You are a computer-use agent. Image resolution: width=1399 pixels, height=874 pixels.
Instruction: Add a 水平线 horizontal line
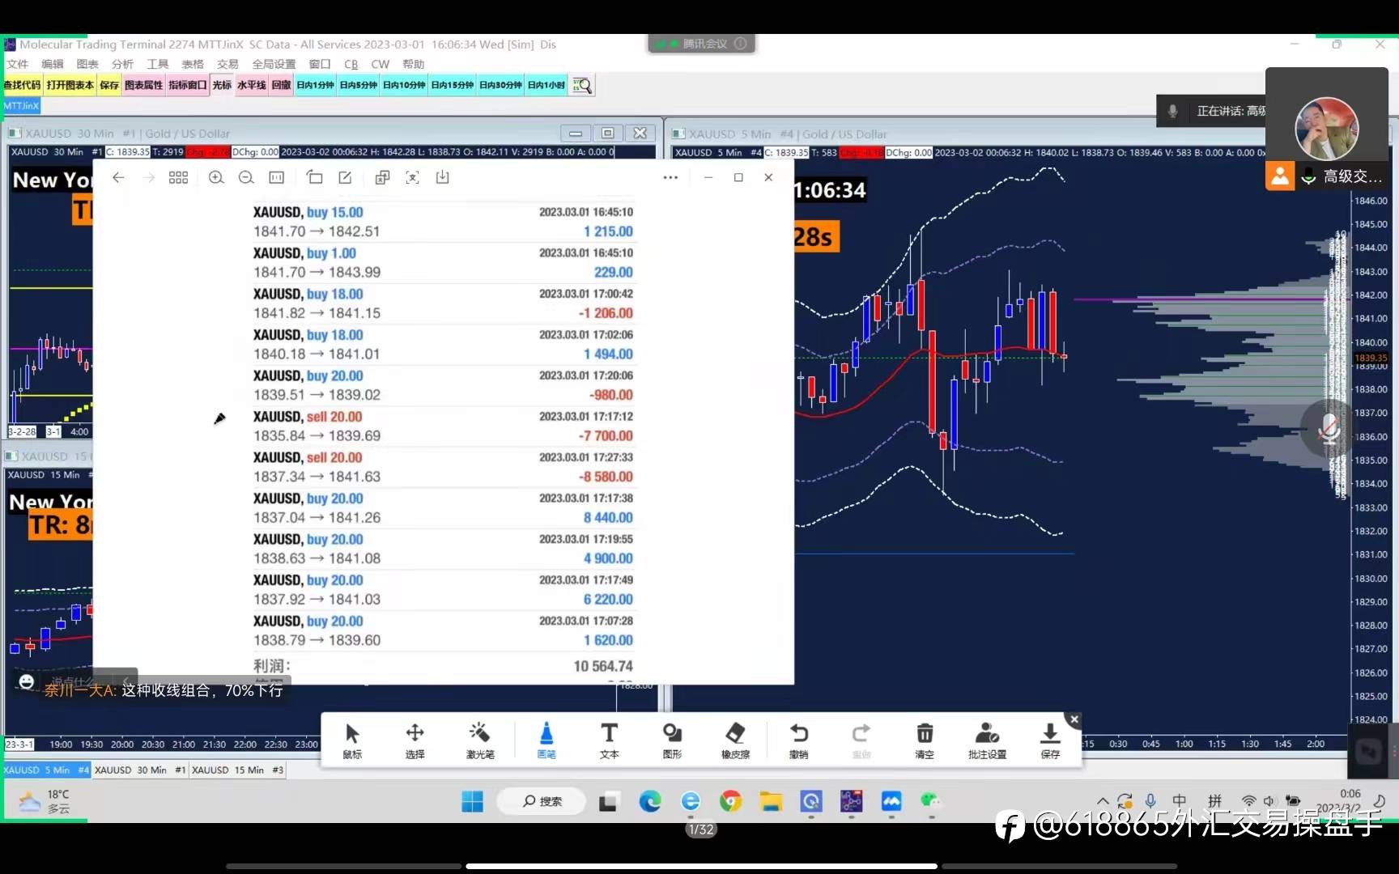click(252, 85)
